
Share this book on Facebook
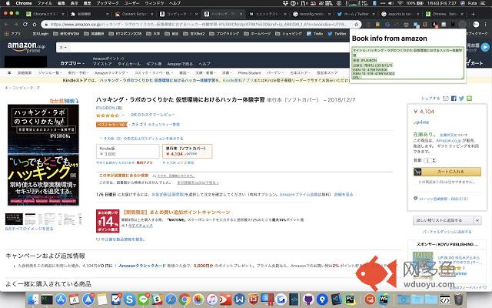tap(454, 99)
